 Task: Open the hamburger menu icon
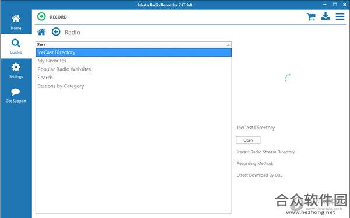click(x=340, y=16)
